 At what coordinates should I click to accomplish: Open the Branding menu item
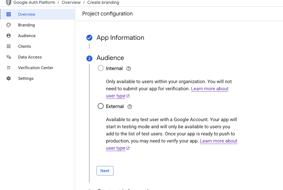[26, 25]
